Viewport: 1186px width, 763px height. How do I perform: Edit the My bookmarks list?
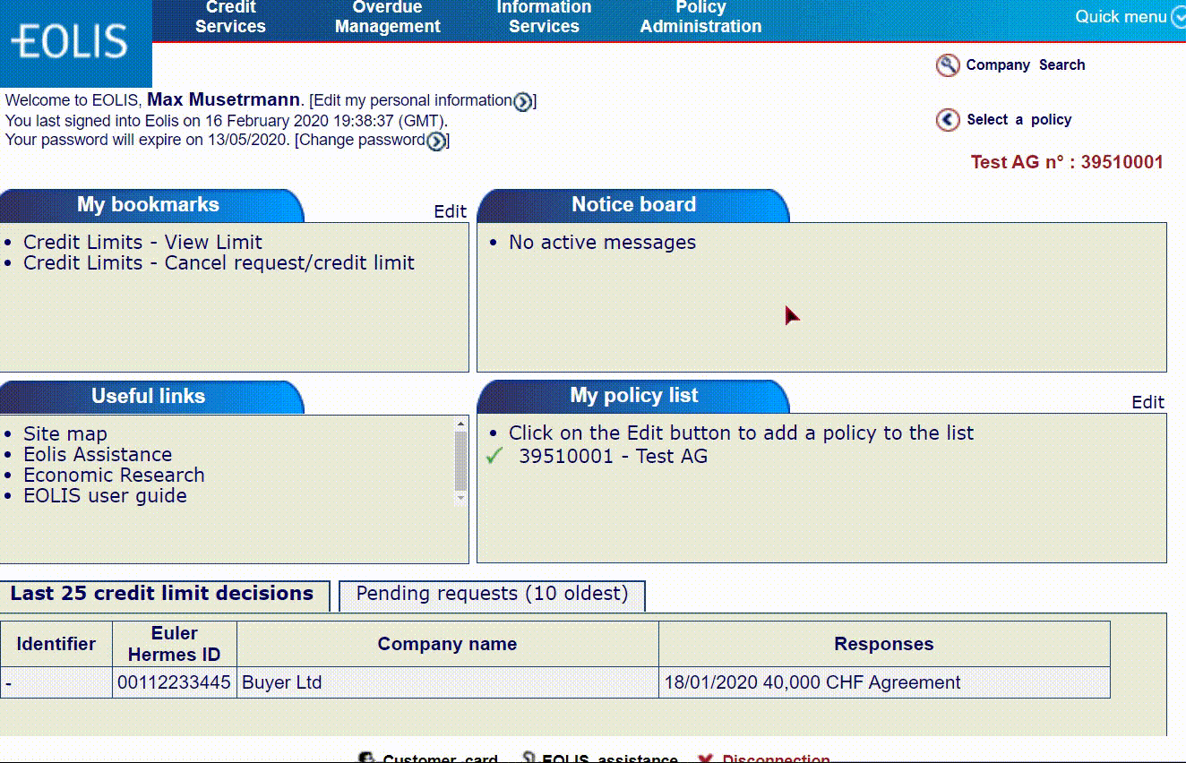pyautogui.click(x=450, y=211)
